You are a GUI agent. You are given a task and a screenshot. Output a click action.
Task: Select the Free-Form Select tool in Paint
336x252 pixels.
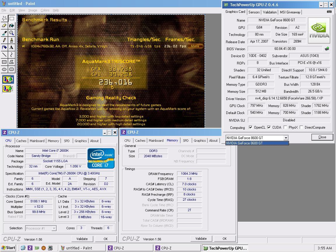4,18
